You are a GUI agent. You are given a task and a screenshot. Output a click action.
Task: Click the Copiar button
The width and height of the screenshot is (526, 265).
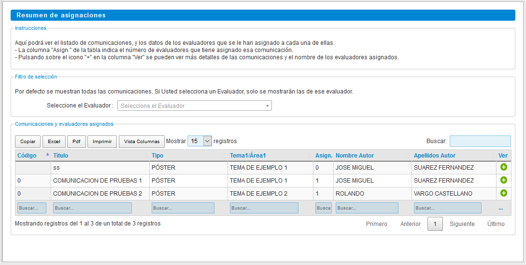coord(28,142)
